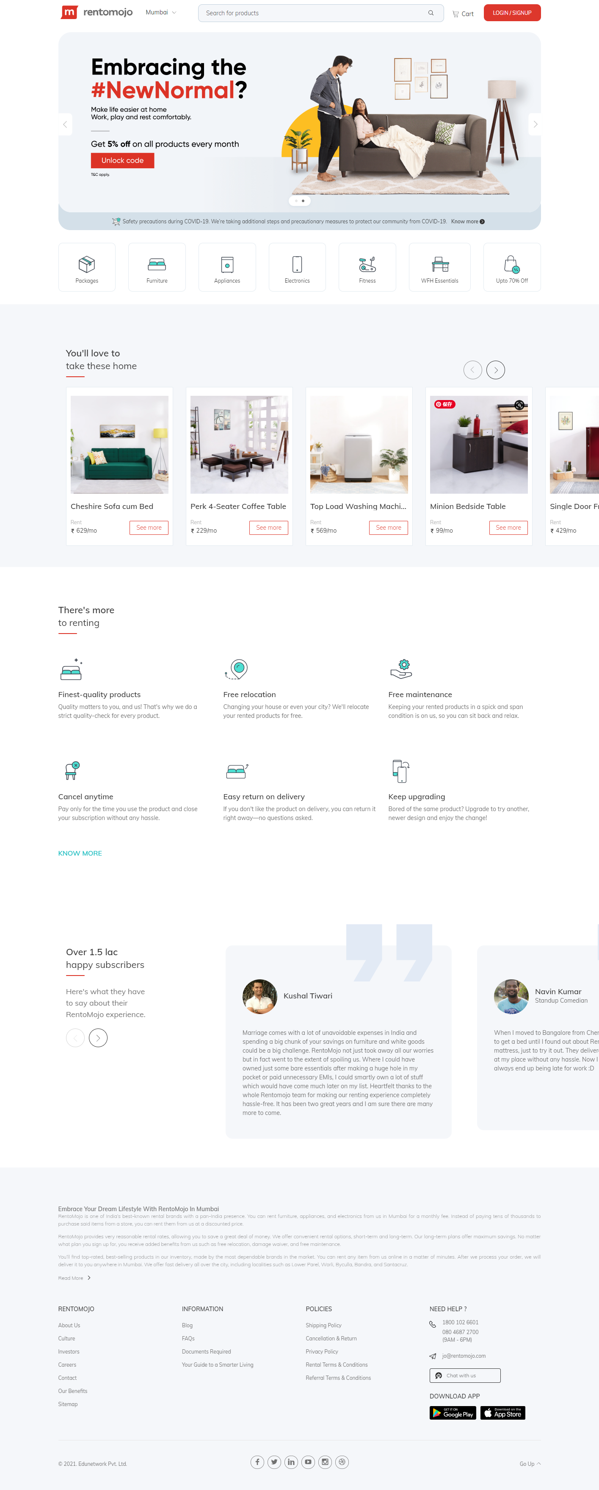Image resolution: width=599 pixels, height=1490 pixels.
Task: Open Careers footer link
Action: pyautogui.click(x=67, y=1365)
